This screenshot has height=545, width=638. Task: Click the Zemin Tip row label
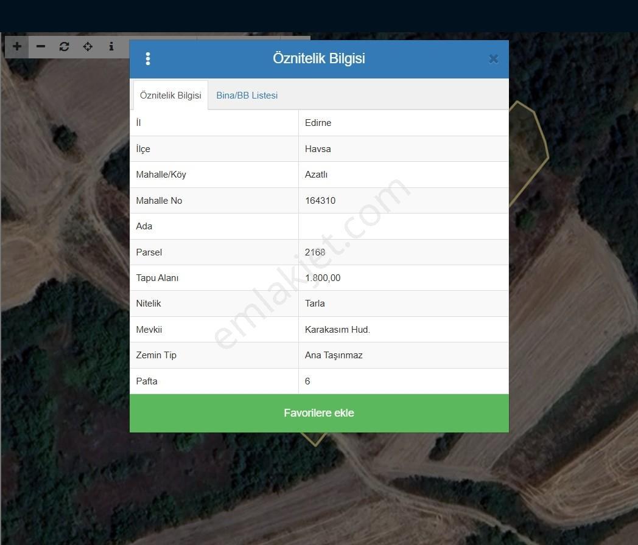[156, 355]
